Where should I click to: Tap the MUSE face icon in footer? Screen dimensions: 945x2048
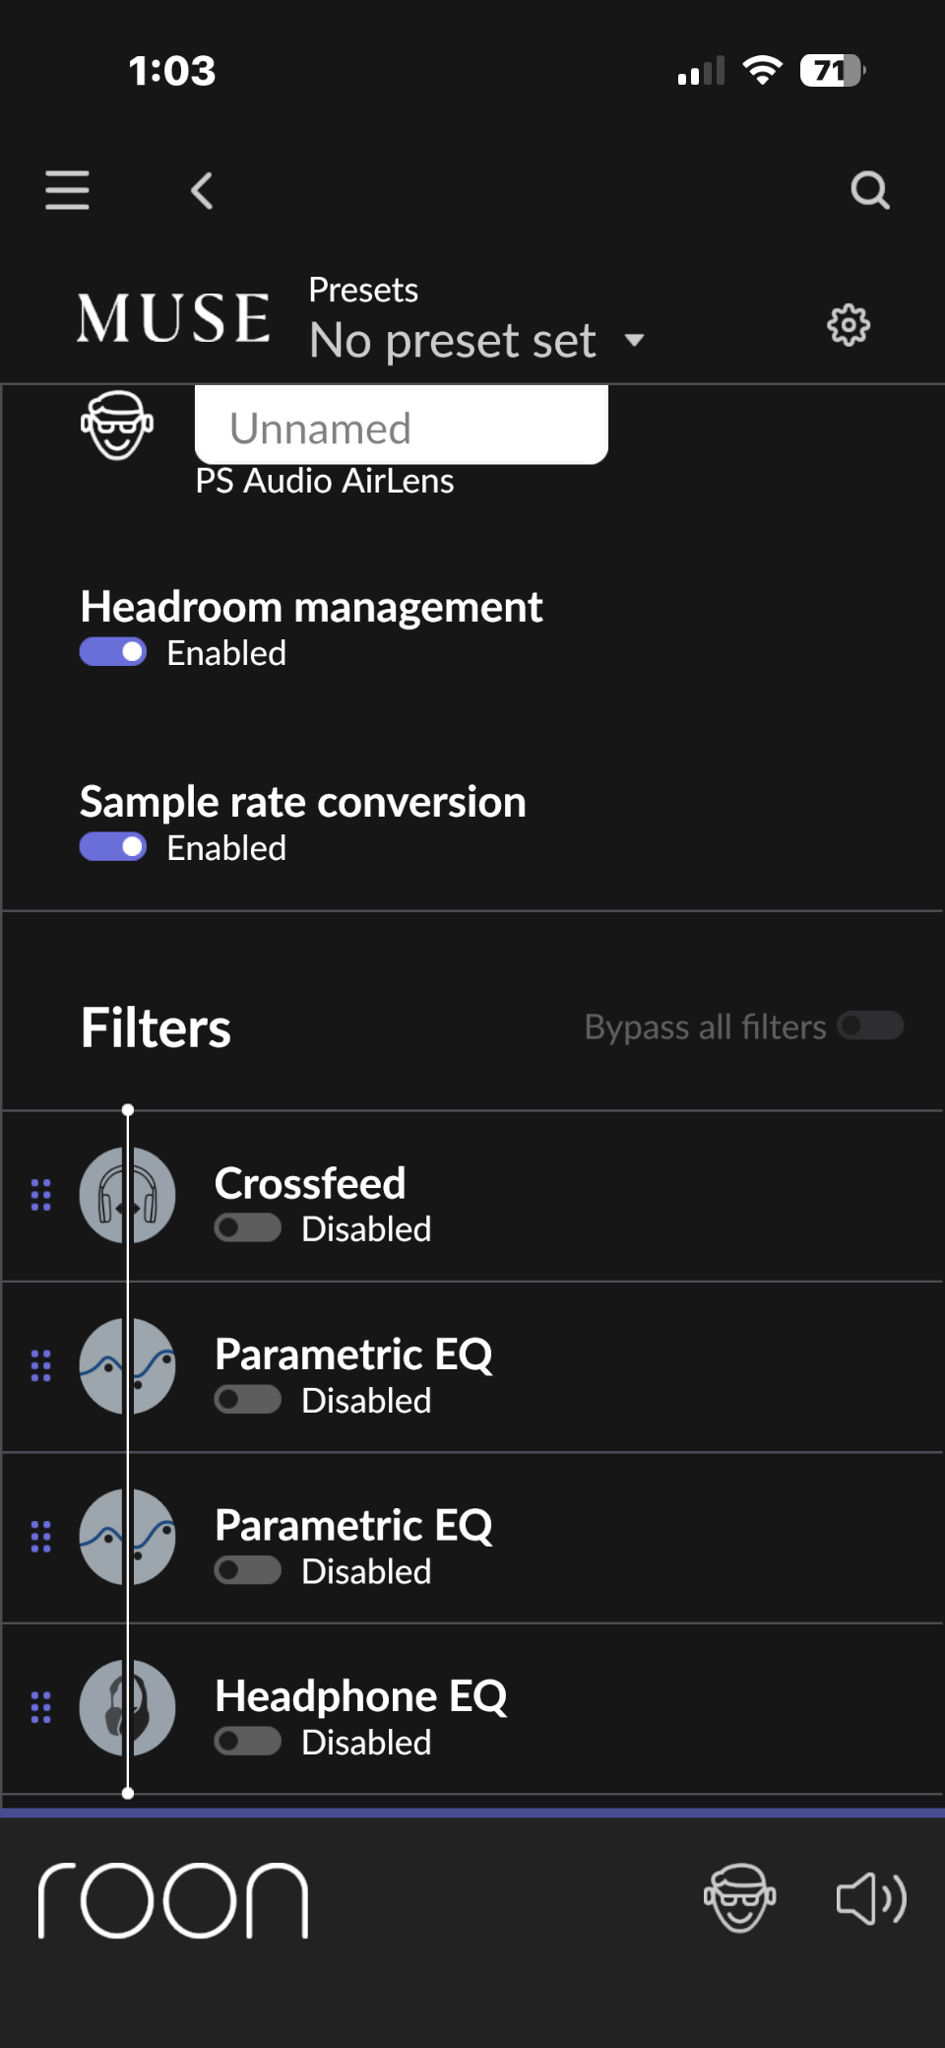point(740,1898)
